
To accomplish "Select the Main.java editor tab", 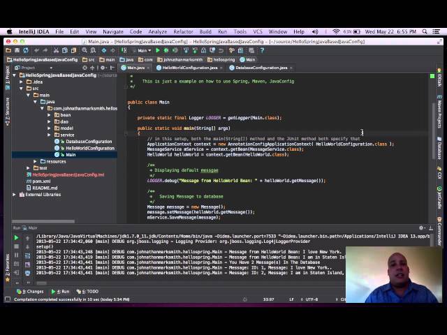I will [135, 68].
